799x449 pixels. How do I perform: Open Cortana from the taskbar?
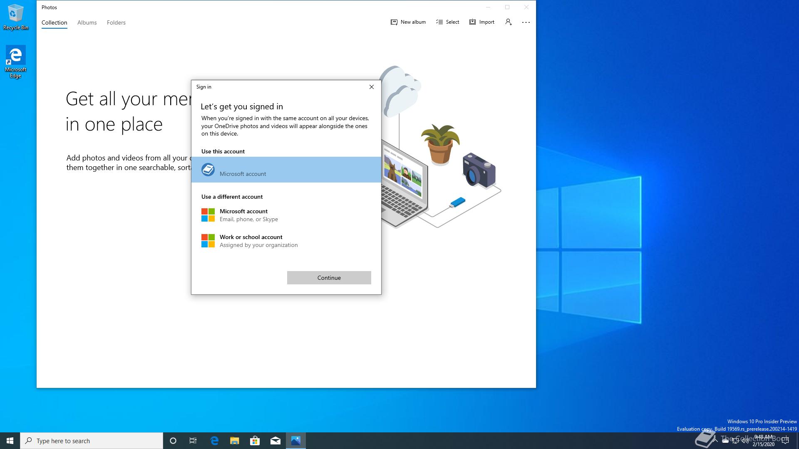173,441
